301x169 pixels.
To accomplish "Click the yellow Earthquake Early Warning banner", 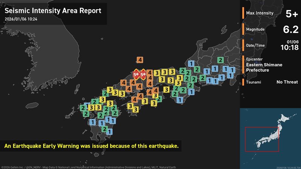I will (91, 146).
